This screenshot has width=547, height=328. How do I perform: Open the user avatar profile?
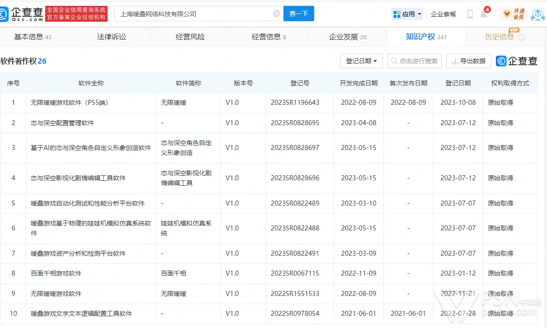538,14
